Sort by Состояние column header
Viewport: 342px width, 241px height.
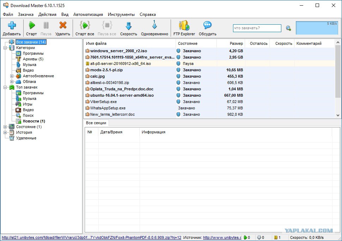click(x=196, y=43)
